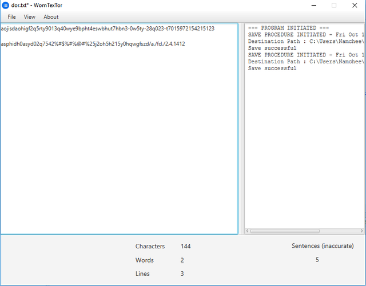Open the View menu
This screenshot has height=286, width=366.
coord(29,17)
